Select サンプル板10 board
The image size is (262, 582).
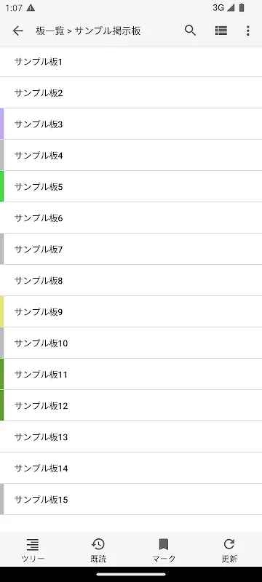coord(131,343)
